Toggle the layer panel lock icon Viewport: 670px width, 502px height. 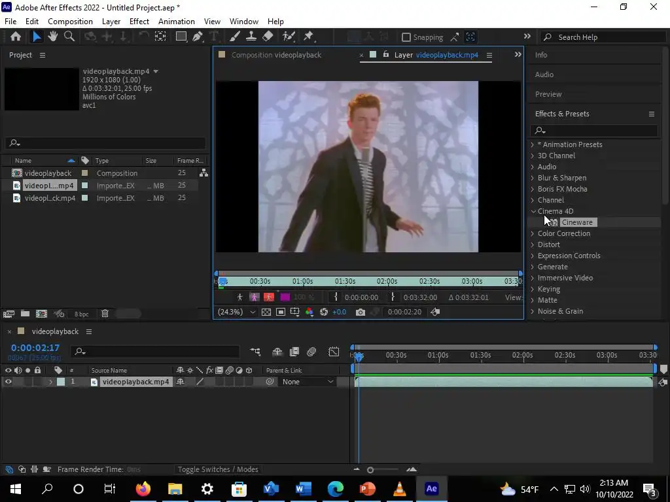(x=386, y=55)
